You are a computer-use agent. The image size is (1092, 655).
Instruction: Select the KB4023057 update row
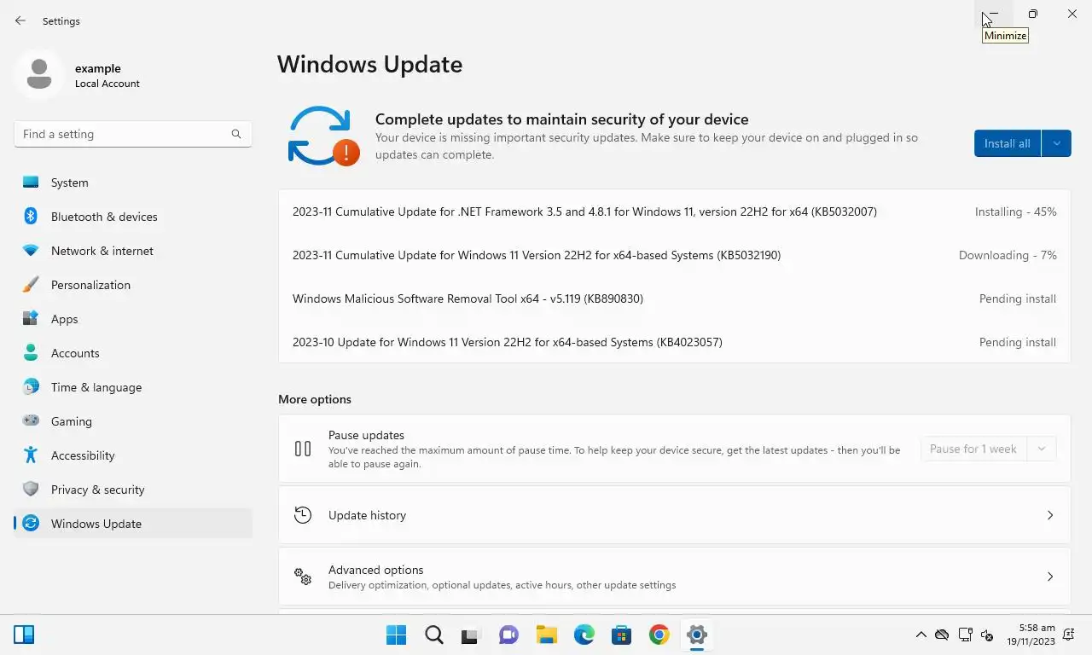(x=674, y=342)
